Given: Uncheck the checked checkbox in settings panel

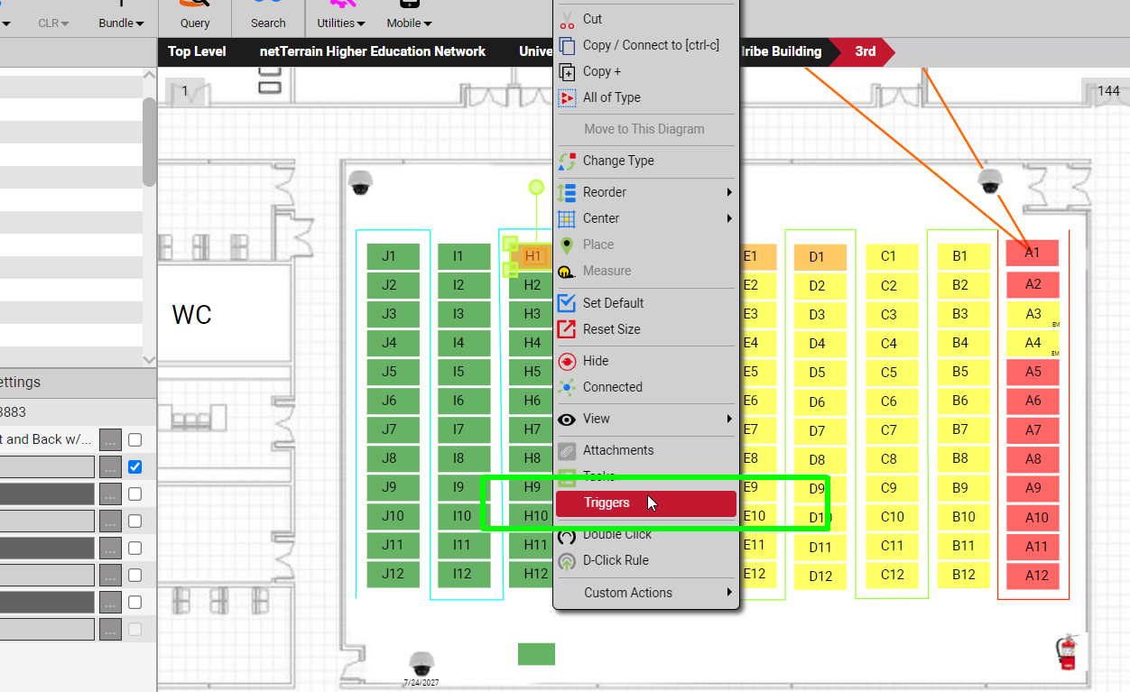Looking at the screenshot, I should coord(134,467).
